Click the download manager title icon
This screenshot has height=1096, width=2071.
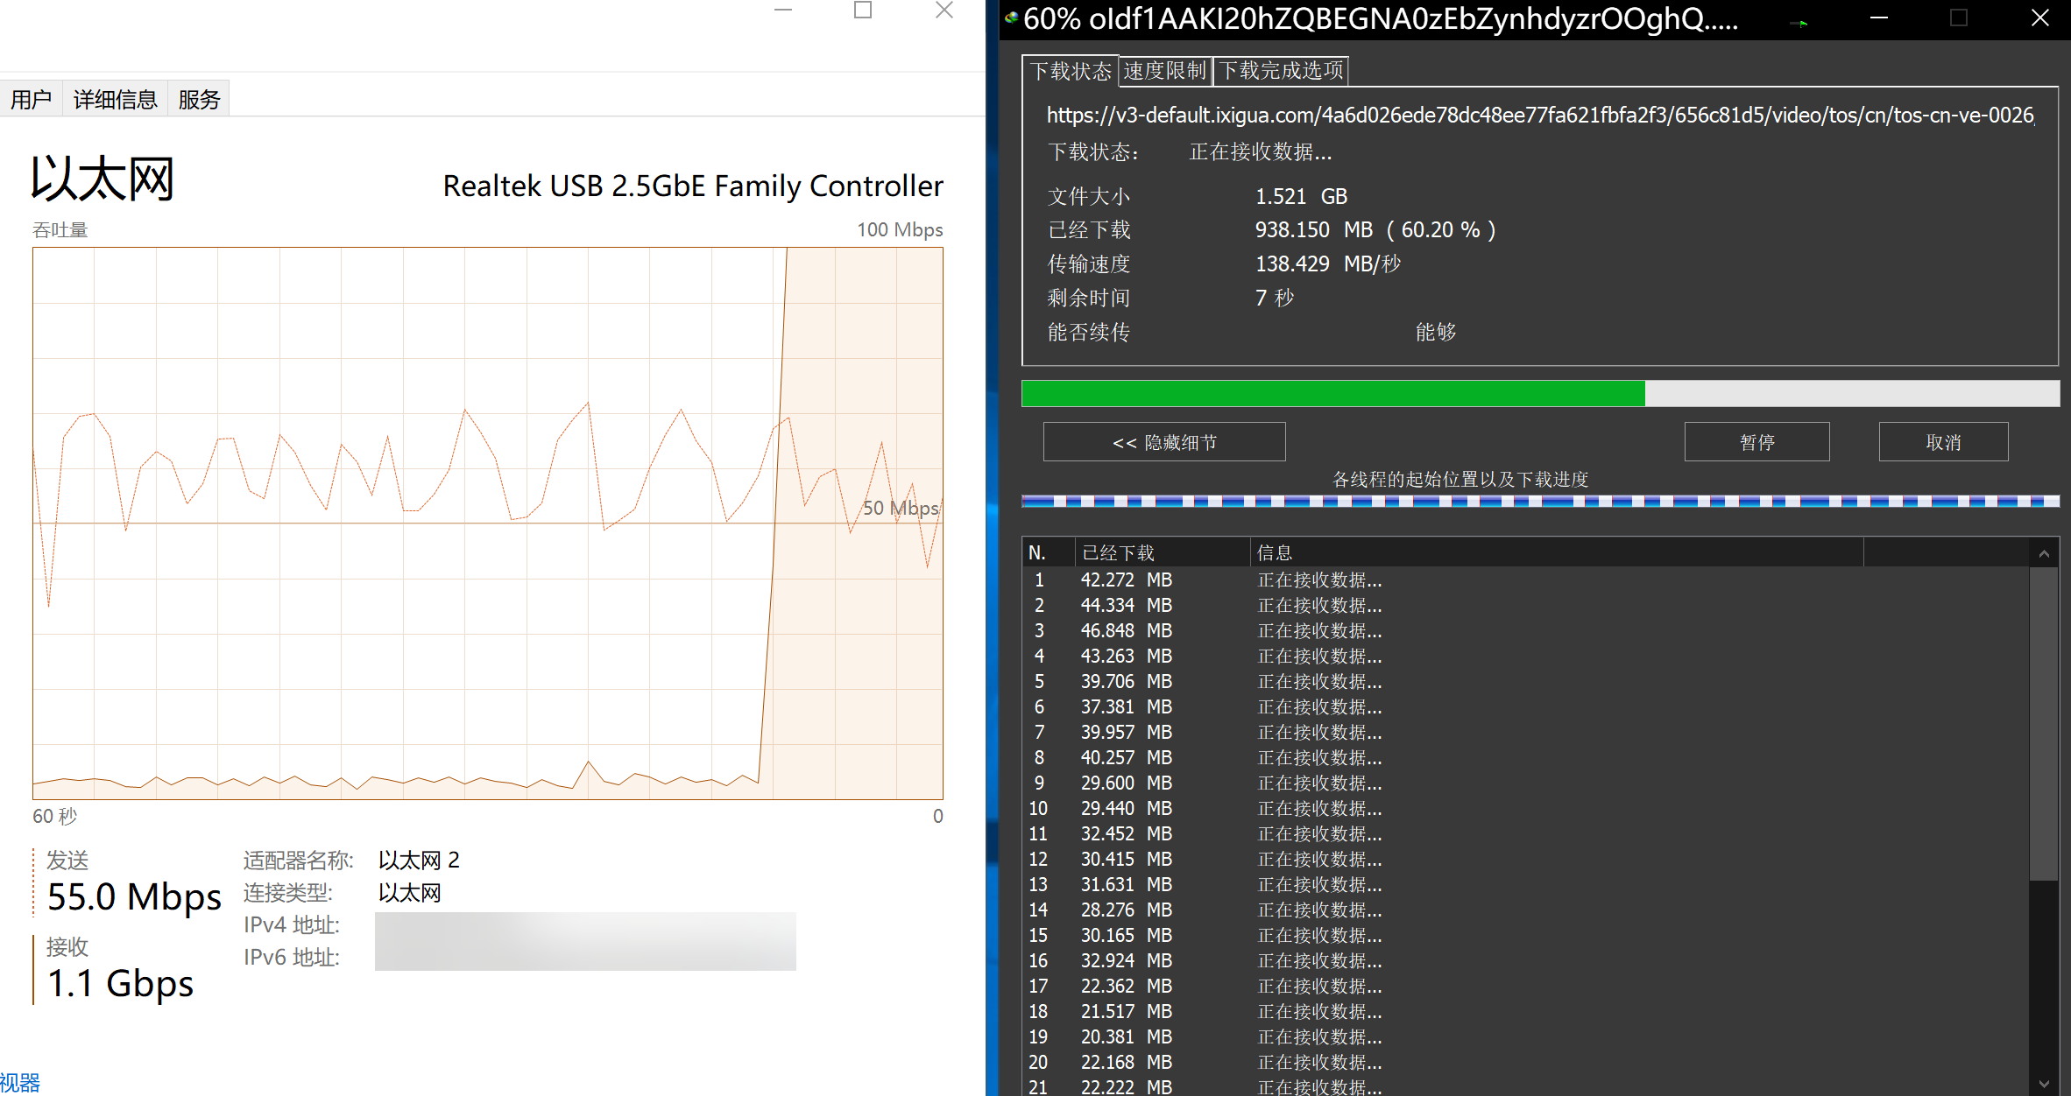point(1011,18)
